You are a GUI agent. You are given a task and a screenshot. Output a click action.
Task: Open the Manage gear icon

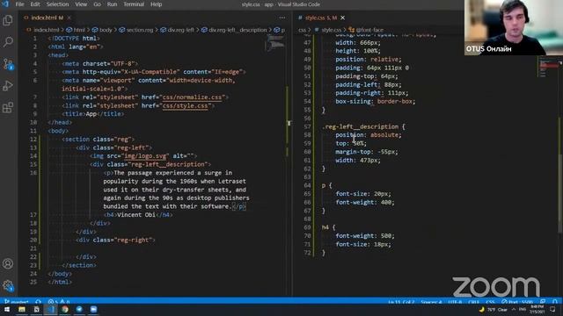click(8, 285)
